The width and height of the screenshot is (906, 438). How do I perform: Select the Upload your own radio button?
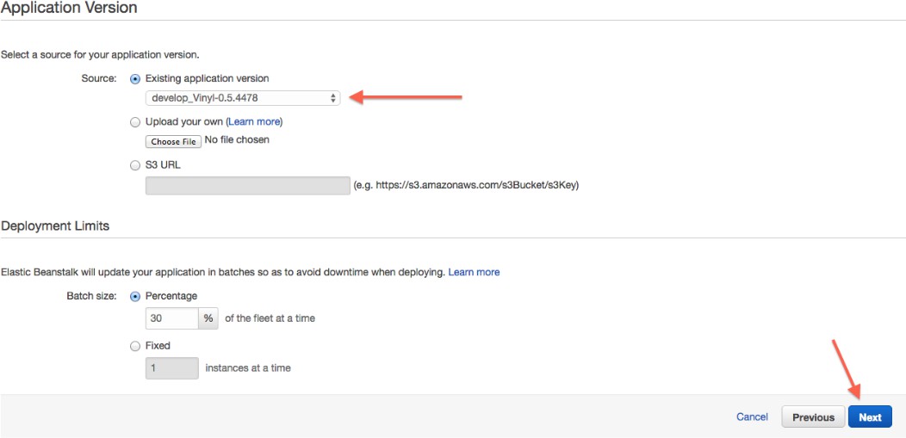click(134, 122)
